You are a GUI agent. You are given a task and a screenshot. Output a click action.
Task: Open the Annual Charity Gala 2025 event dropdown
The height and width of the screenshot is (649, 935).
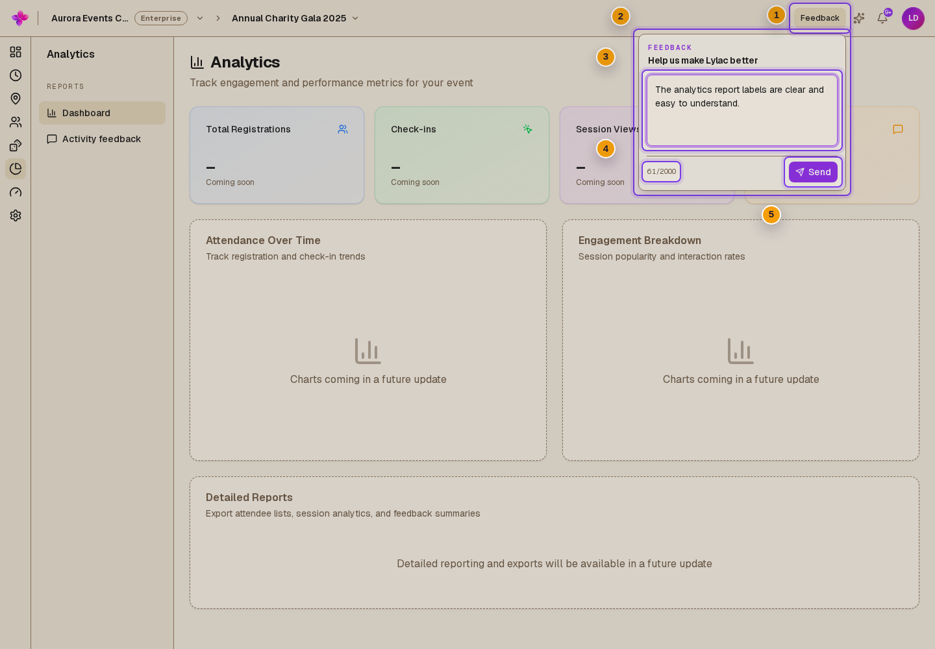tap(295, 18)
